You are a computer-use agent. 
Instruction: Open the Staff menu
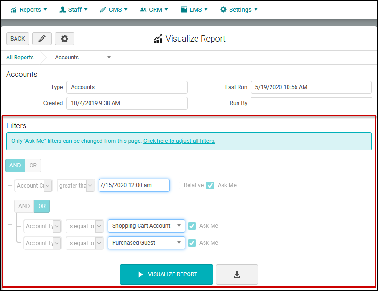74,9
